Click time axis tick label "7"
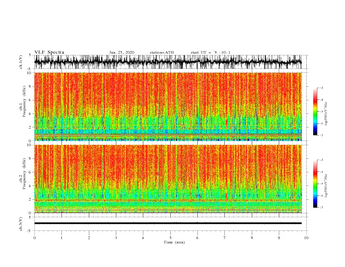The image size is (345, 267). point(224,238)
